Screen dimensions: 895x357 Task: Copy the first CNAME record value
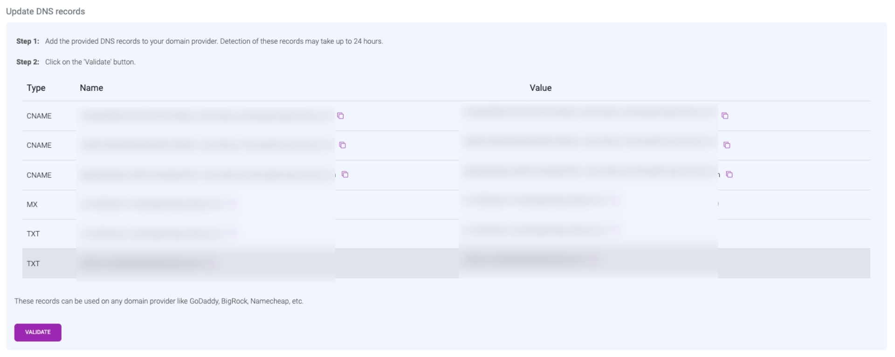coord(725,116)
